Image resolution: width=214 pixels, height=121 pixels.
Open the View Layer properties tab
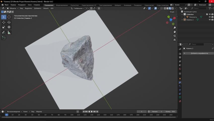pos(180,62)
